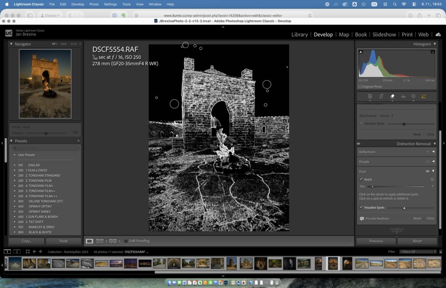Click the cloud sync status icon
This screenshot has width=446, height=288.
438,34
